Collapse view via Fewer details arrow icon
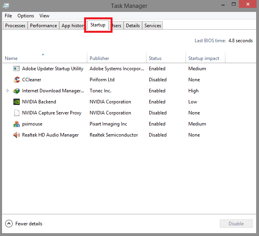The image size is (259, 236). [x=9, y=224]
